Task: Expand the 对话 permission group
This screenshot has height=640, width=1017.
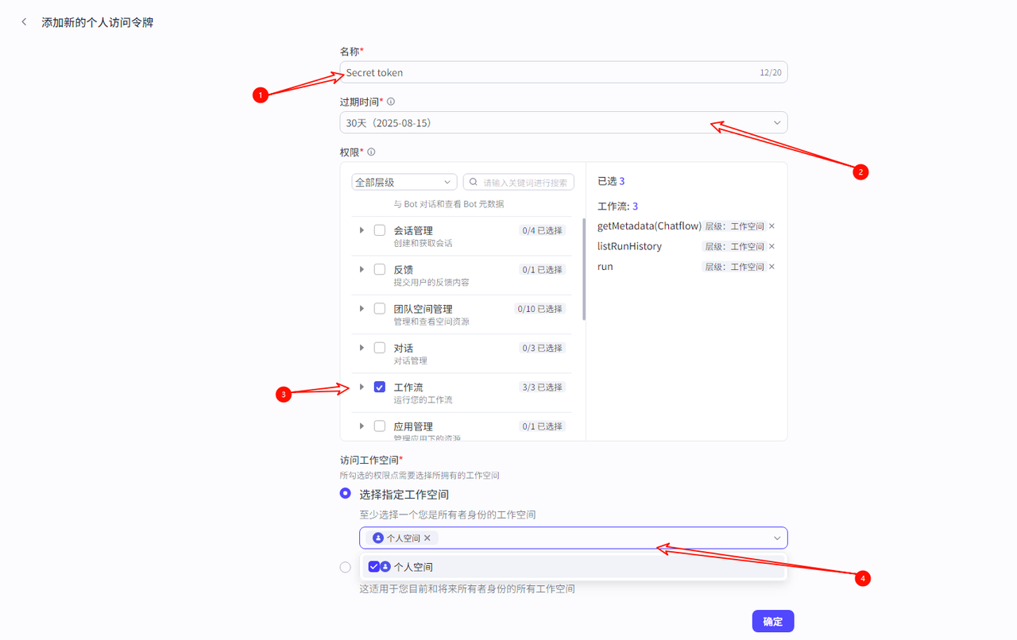Action: (x=362, y=348)
